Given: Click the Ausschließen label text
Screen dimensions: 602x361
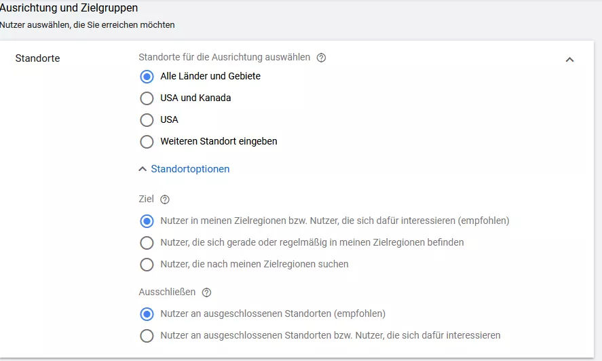Looking at the screenshot, I should coord(167,292).
